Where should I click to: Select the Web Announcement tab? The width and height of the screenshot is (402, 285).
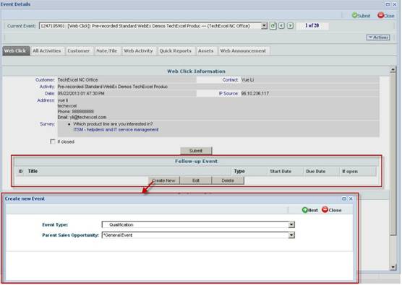pos(243,51)
